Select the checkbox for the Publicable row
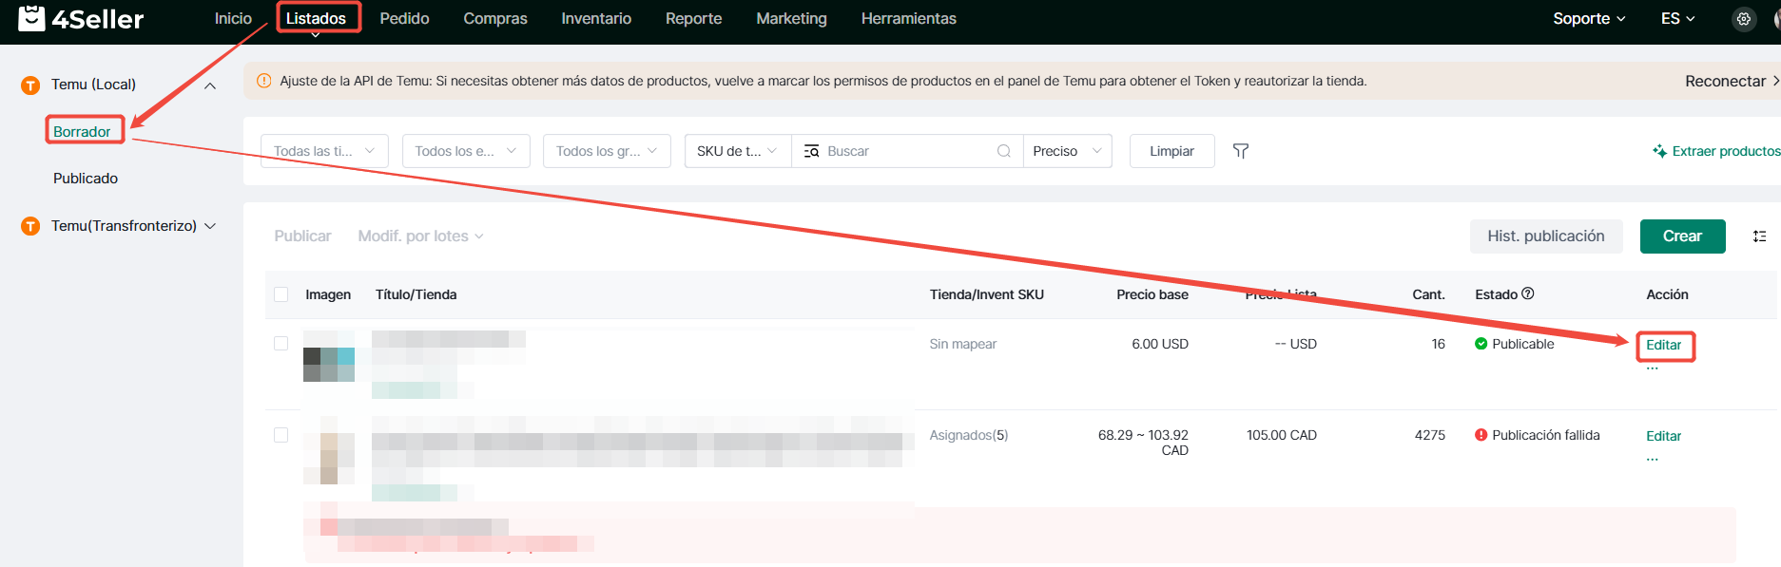This screenshot has width=1781, height=567. coord(281,344)
